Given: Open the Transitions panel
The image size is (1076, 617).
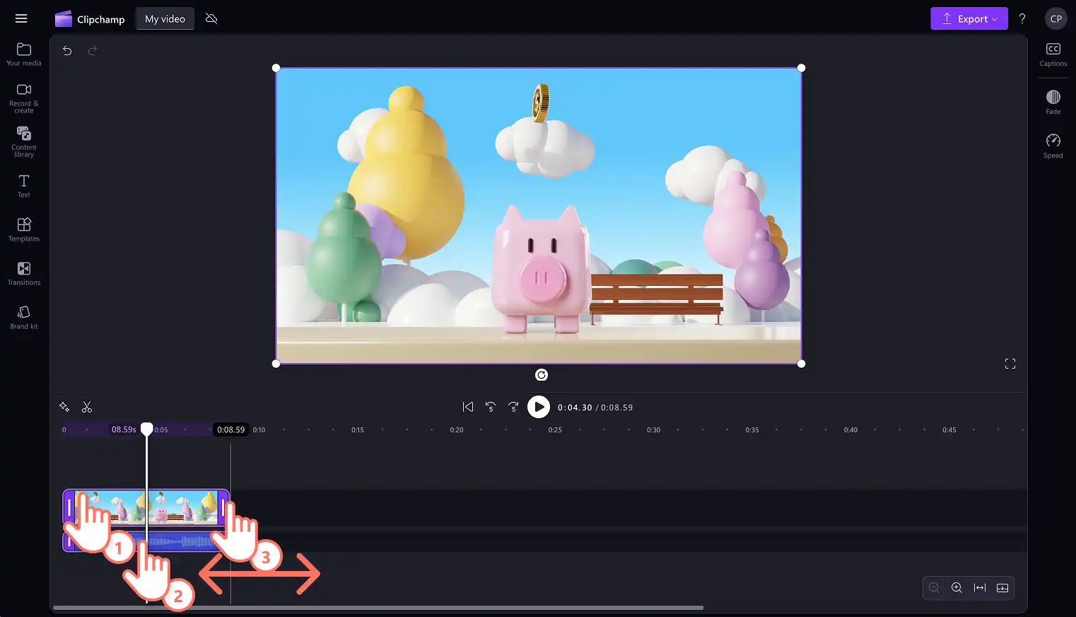Looking at the screenshot, I should click(24, 274).
